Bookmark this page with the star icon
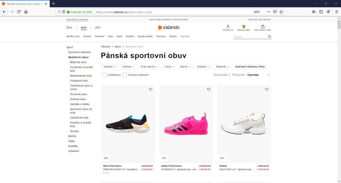The width and height of the screenshot is (341, 183). [x=281, y=12]
